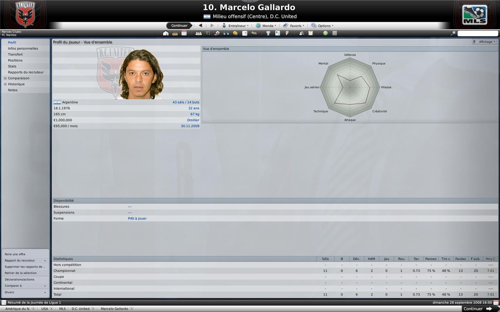The width and height of the screenshot is (500, 312).
Task: Click Faire une offre button
Action: (x=15, y=254)
